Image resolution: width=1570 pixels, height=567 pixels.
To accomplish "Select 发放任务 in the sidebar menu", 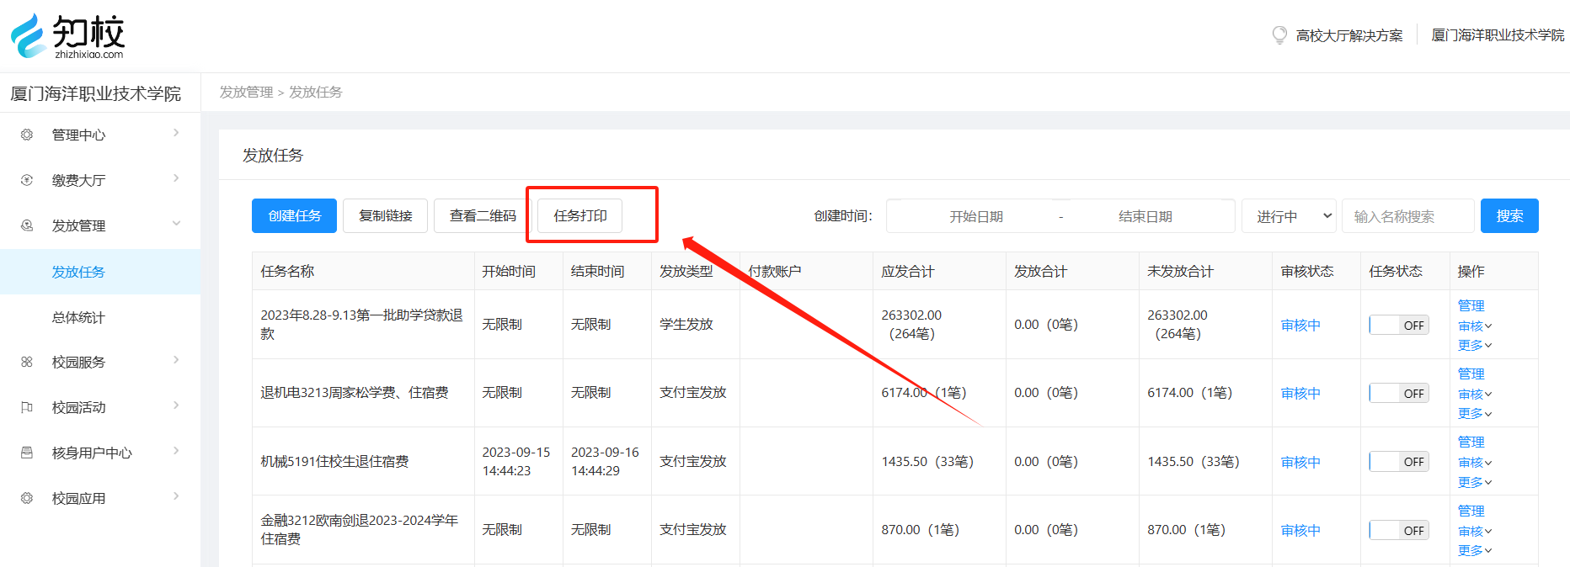I will point(78,272).
